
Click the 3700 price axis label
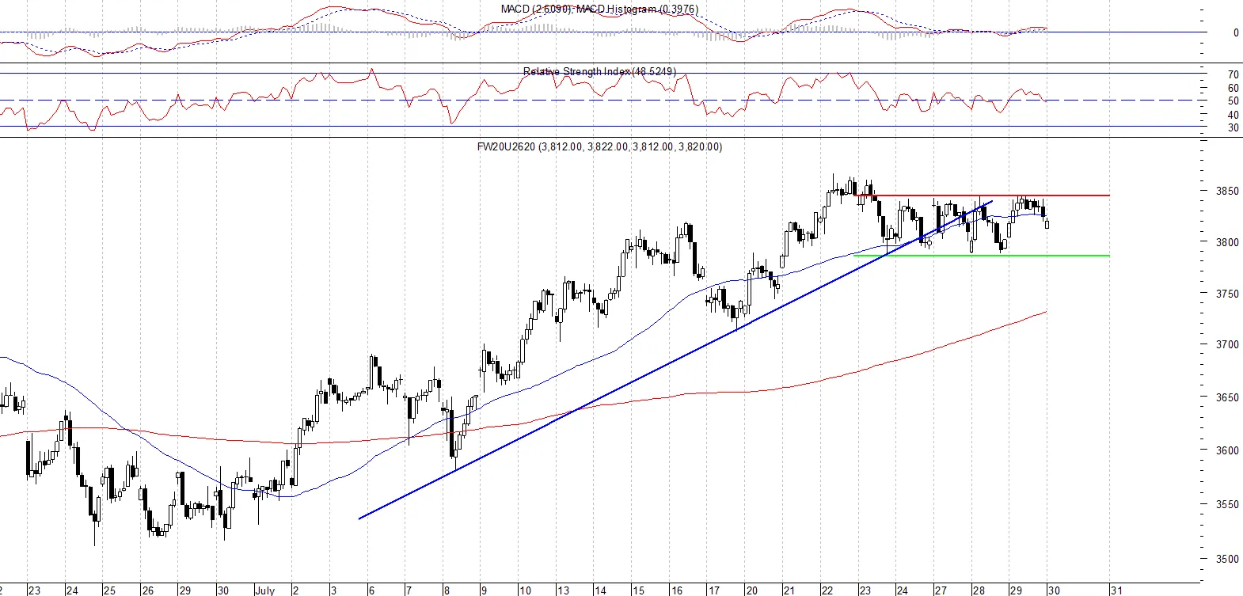[x=1227, y=344]
